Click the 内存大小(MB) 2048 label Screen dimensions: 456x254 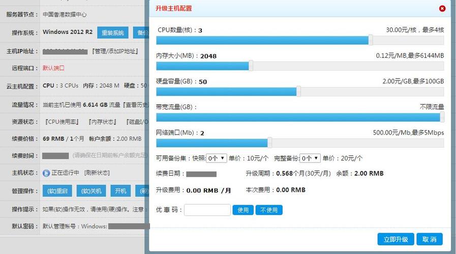186,56
